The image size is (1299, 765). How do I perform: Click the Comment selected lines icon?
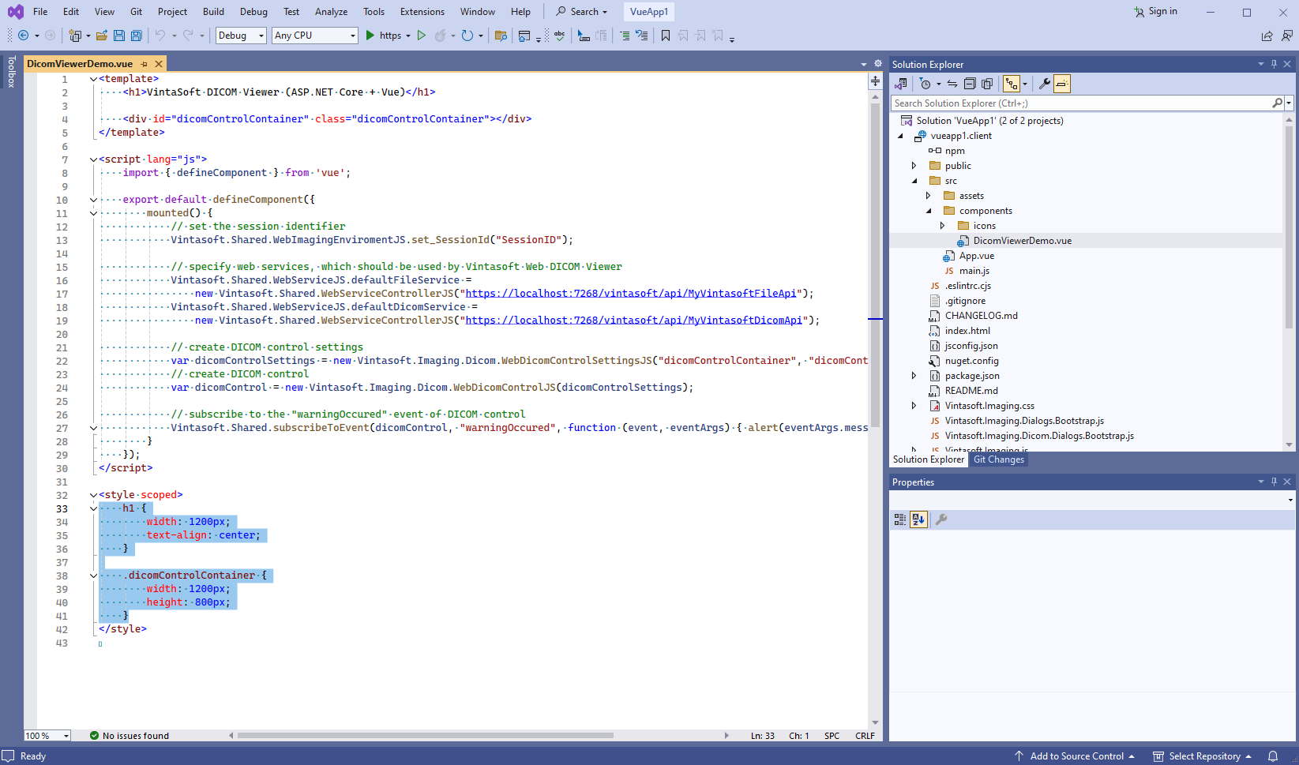click(625, 36)
